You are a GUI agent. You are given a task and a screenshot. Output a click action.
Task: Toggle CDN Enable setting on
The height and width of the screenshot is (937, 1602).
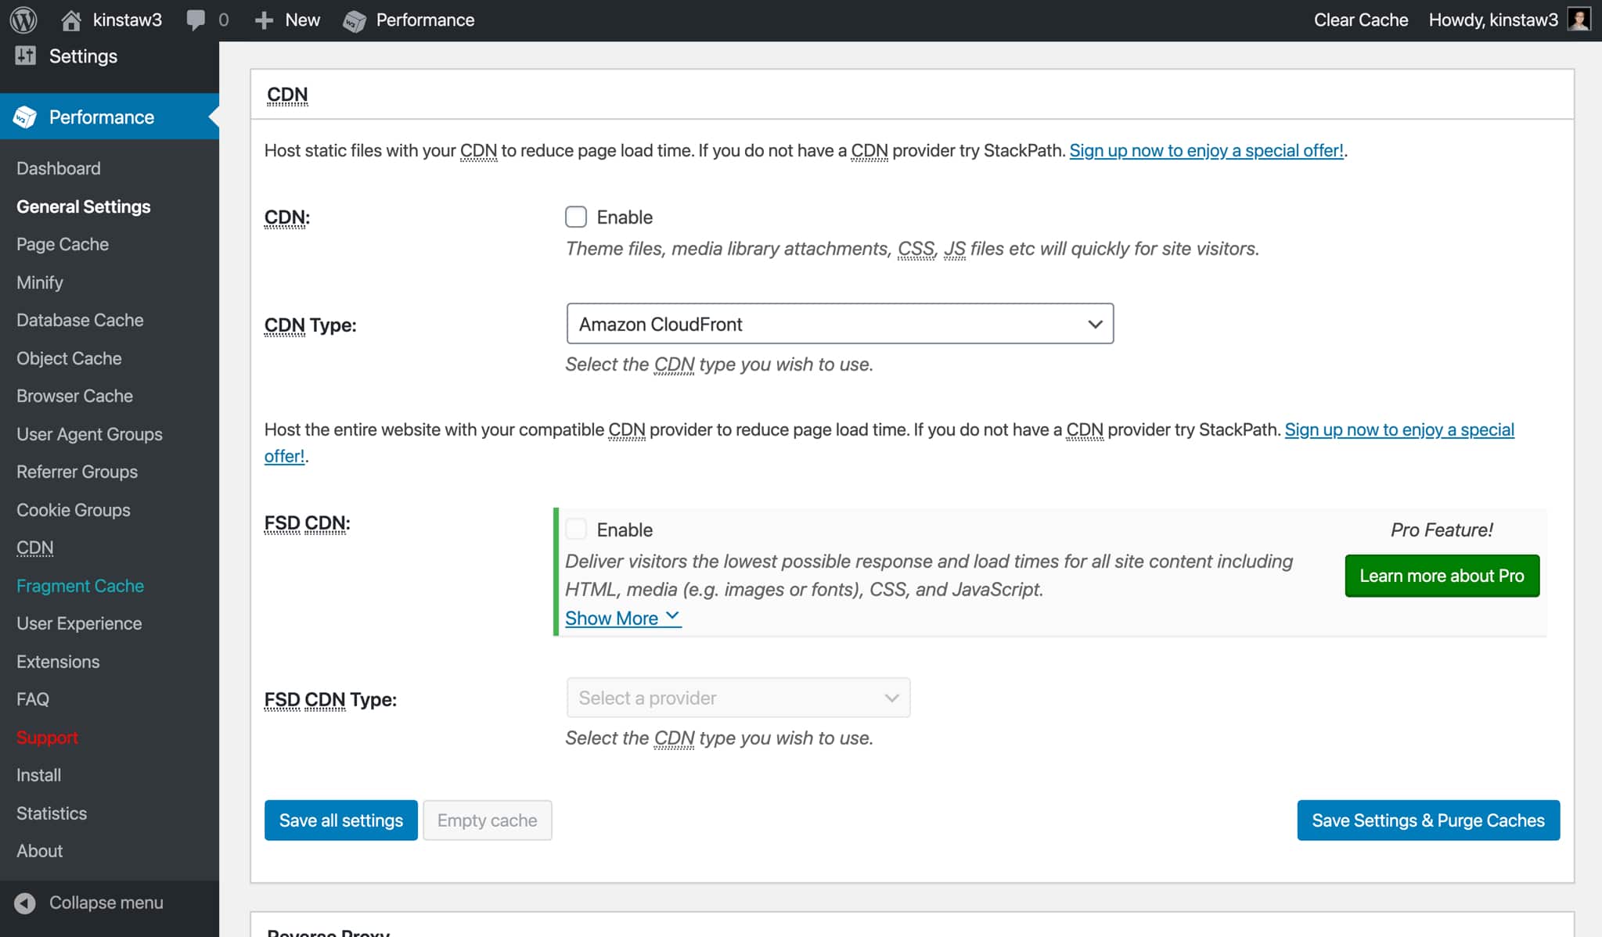point(576,217)
